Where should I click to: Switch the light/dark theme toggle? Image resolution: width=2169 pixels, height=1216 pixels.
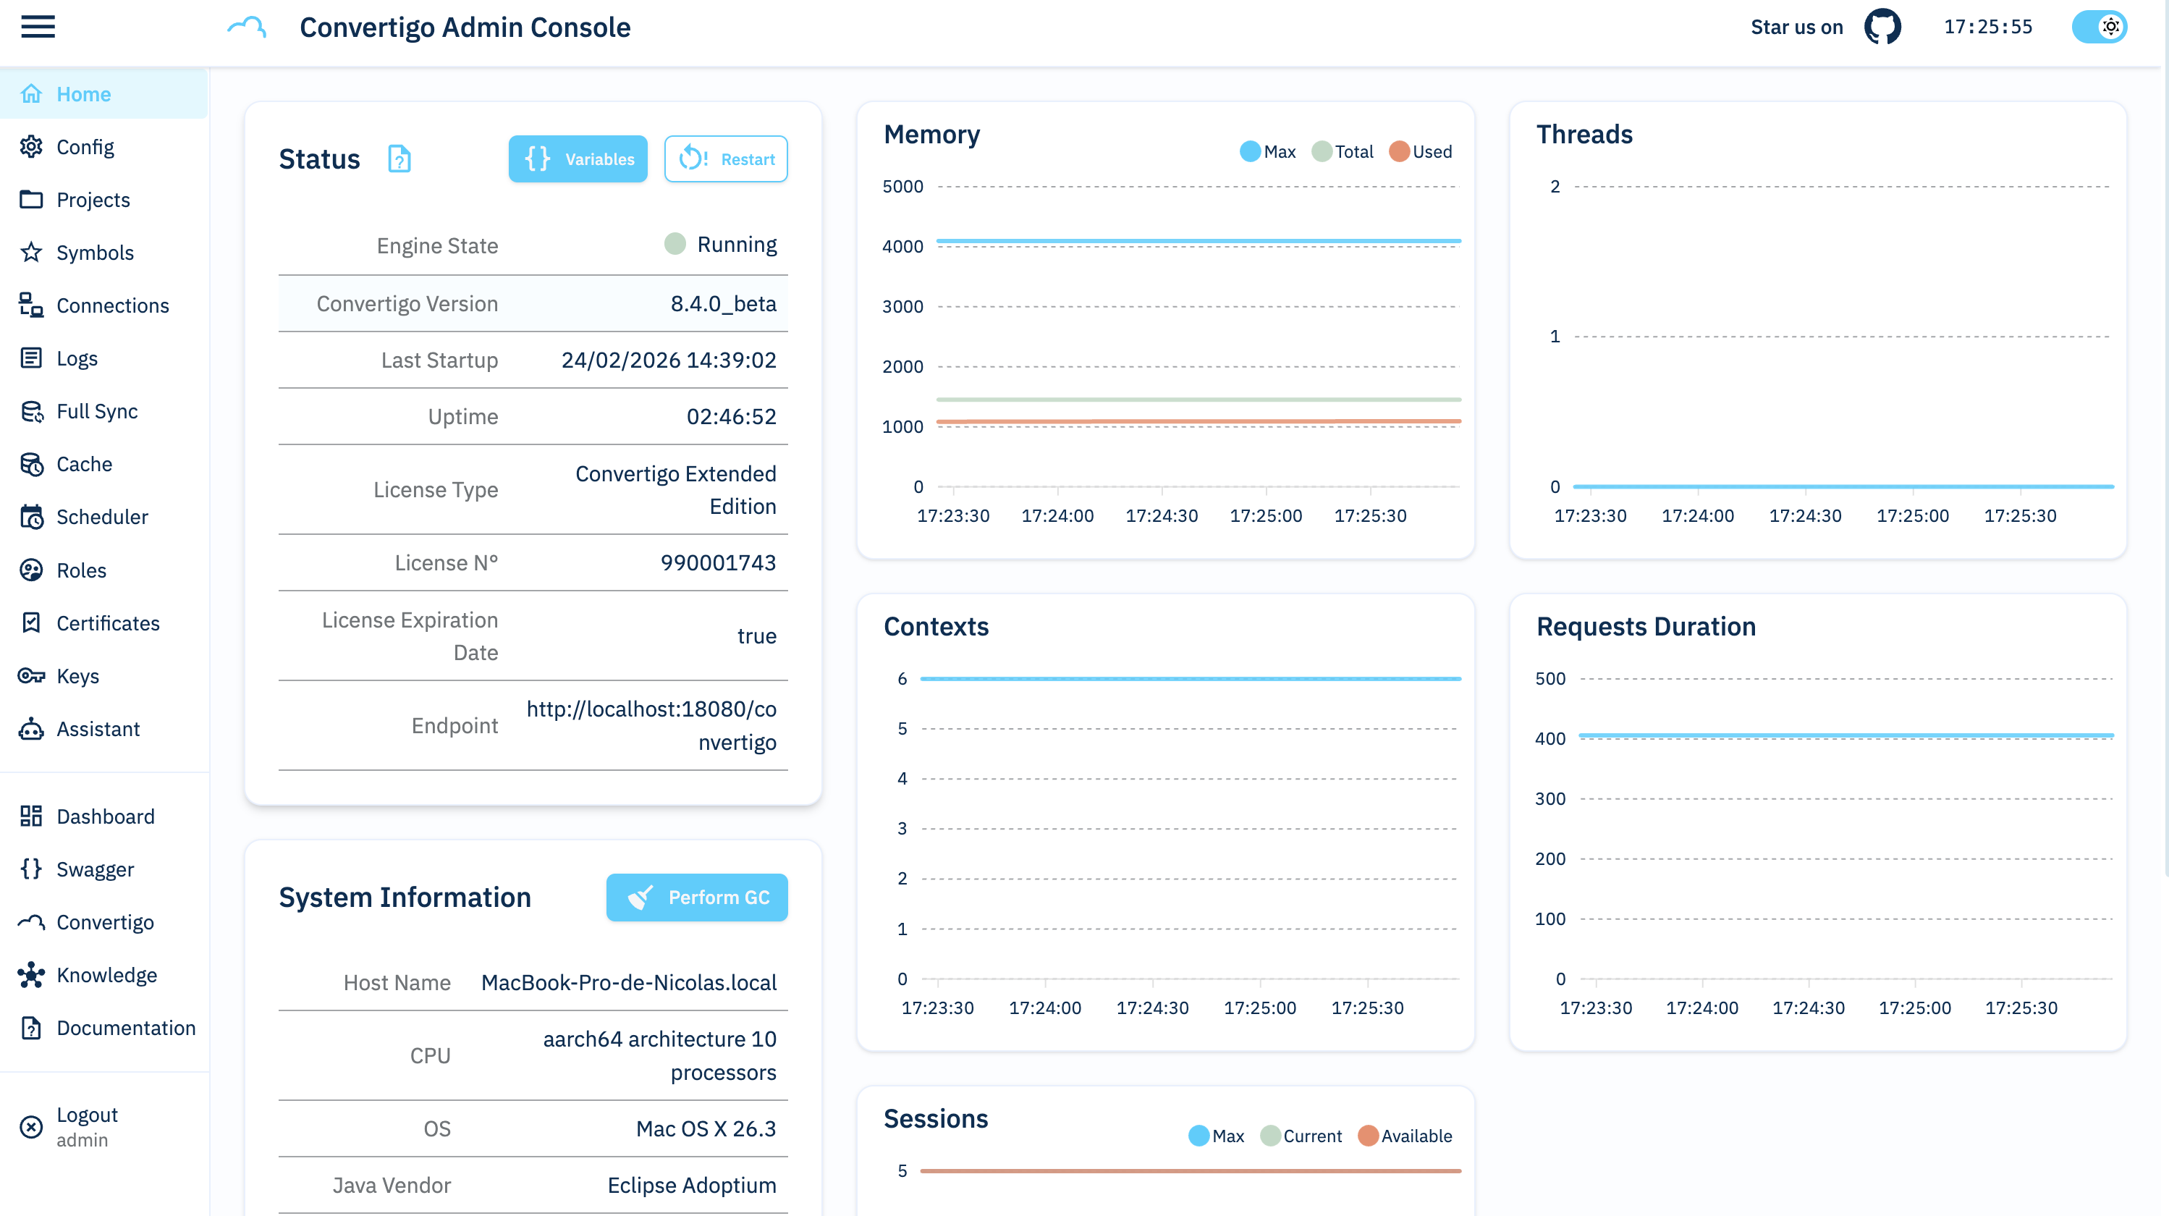(2099, 27)
